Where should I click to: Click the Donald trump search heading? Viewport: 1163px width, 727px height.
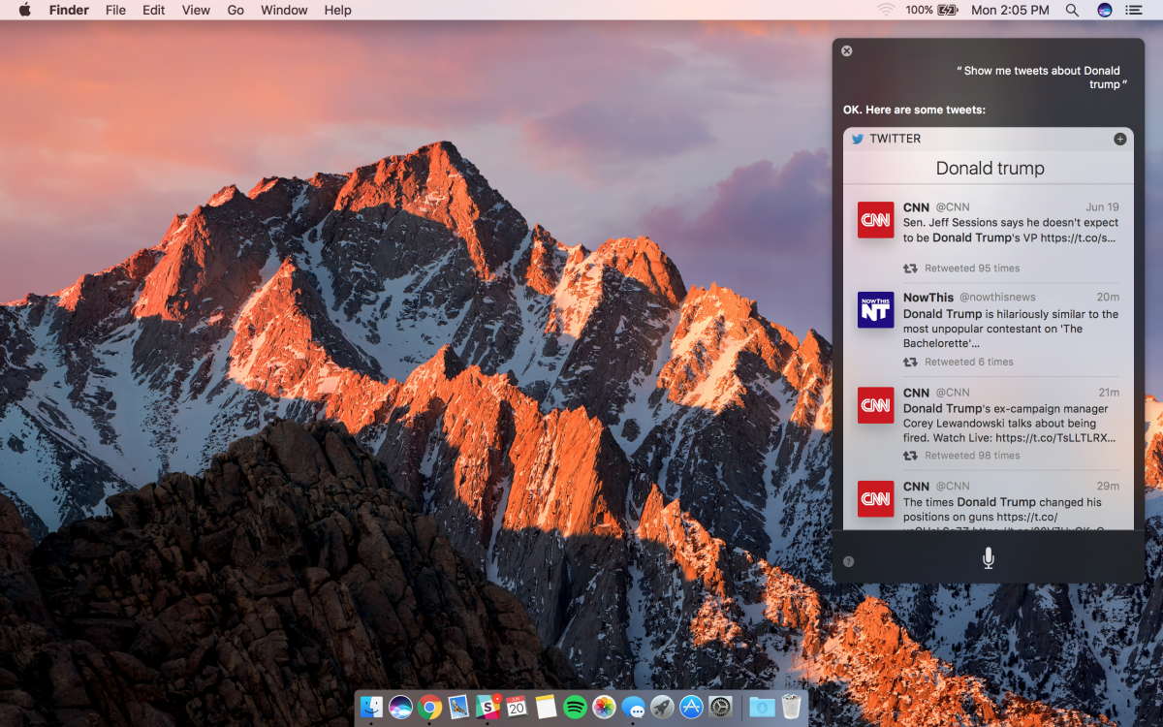point(989,168)
